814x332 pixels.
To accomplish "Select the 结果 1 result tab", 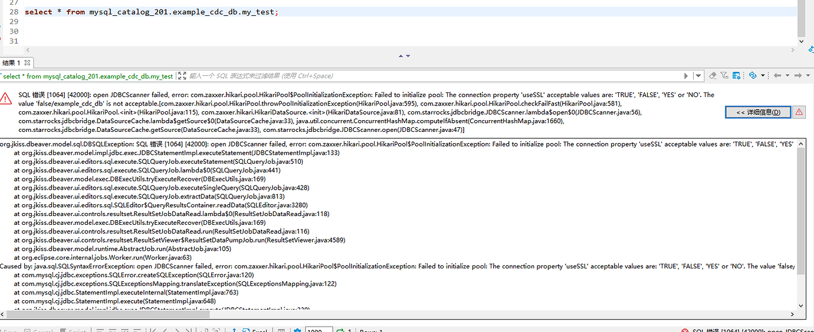I will point(12,62).
